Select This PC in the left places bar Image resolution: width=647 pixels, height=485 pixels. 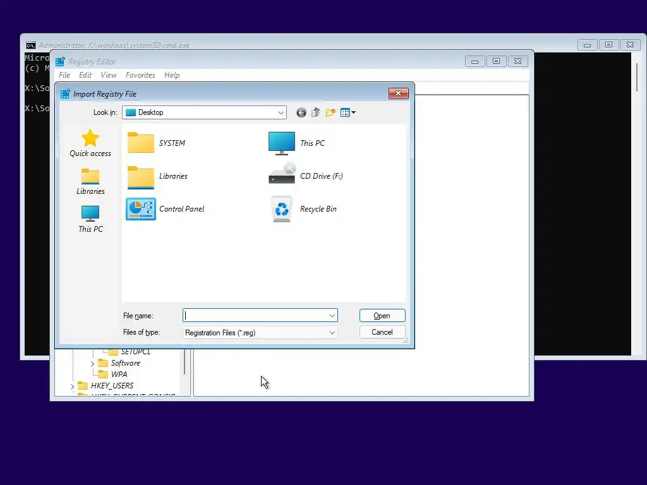coord(90,219)
